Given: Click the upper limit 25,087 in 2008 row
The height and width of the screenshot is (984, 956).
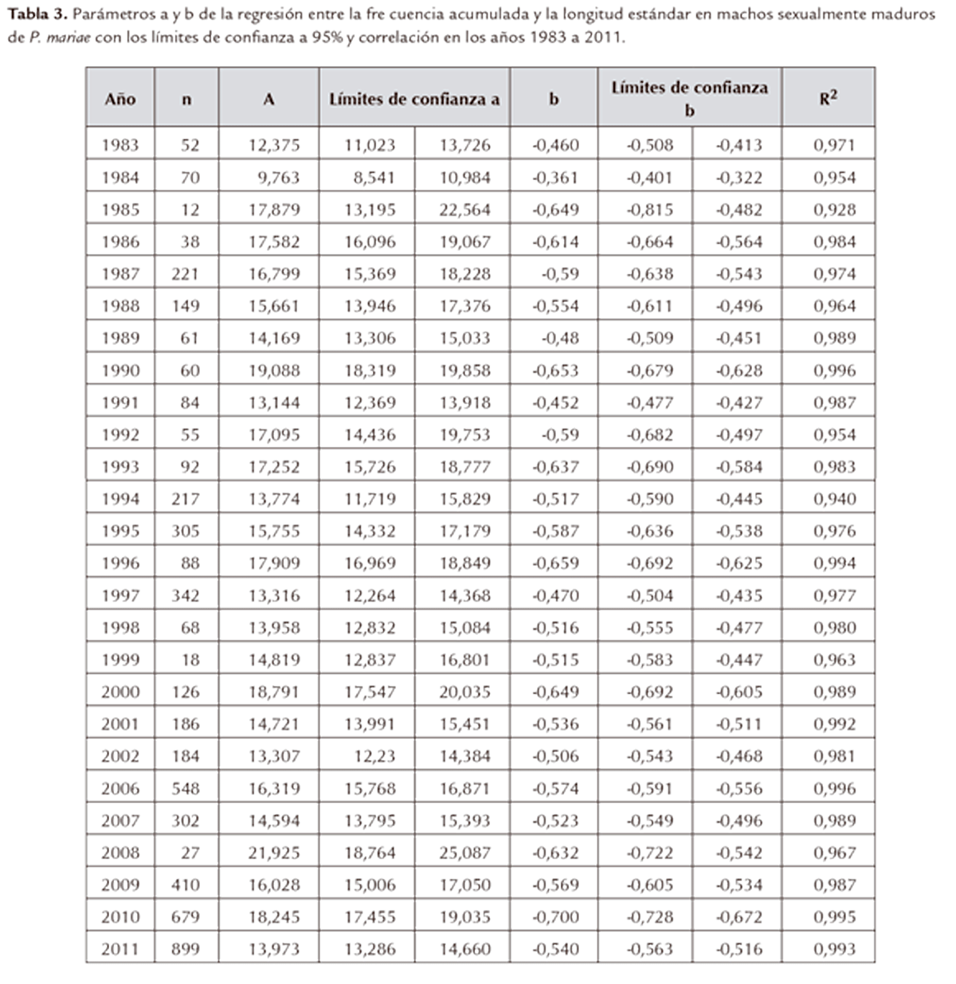Looking at the screenshot, I should 464,853.
